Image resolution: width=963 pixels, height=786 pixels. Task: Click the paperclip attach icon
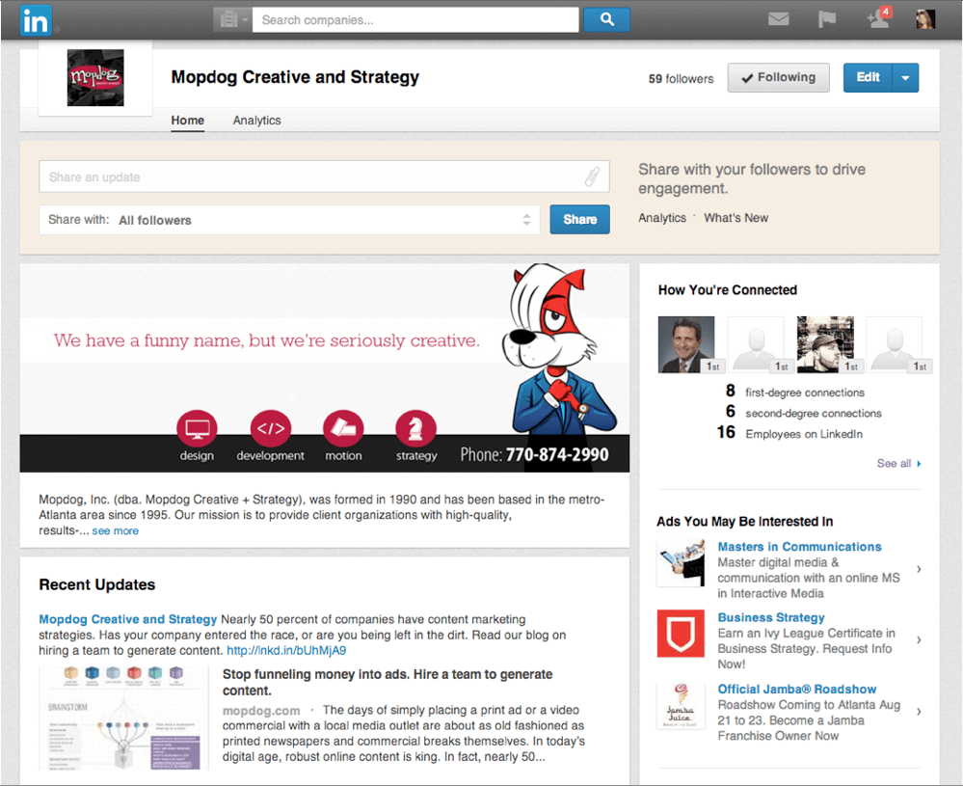click(x=592, y=177)
